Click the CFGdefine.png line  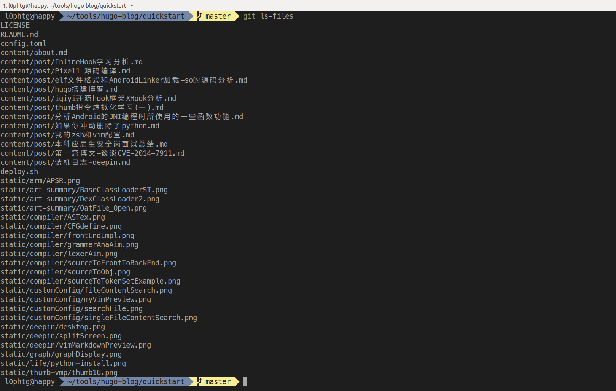click(61, 226)
